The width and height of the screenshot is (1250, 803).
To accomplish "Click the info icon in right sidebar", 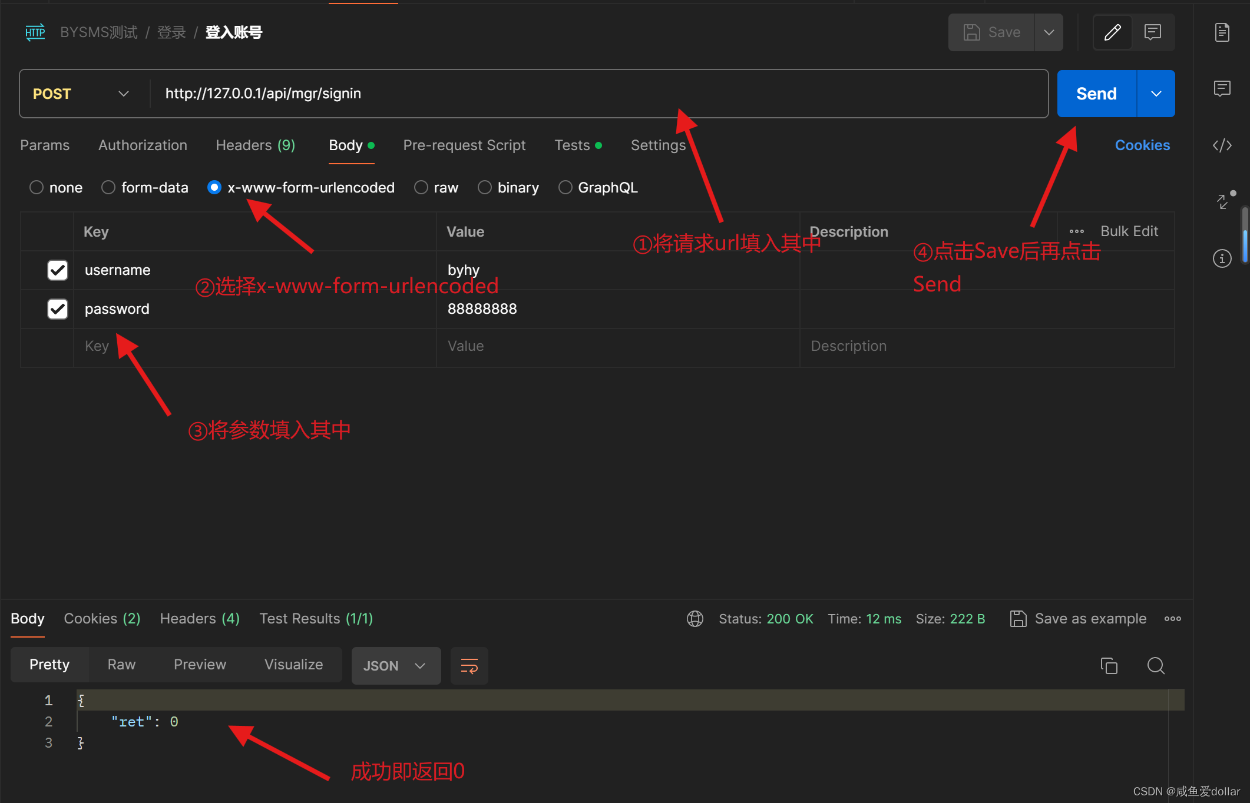I will point(1222,258).
